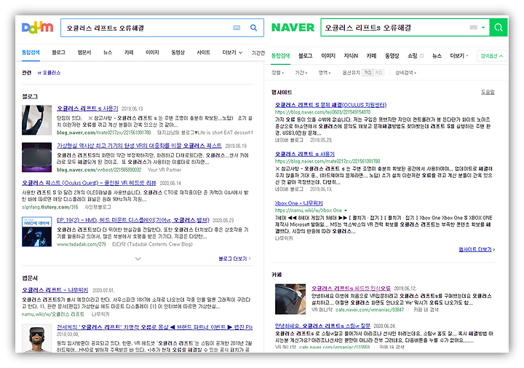
Task: Select Daum 웹문서 tab
Action: 84,52
